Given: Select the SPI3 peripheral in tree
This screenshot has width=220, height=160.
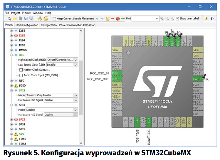Looking at the screenshot, I should 22,119.
